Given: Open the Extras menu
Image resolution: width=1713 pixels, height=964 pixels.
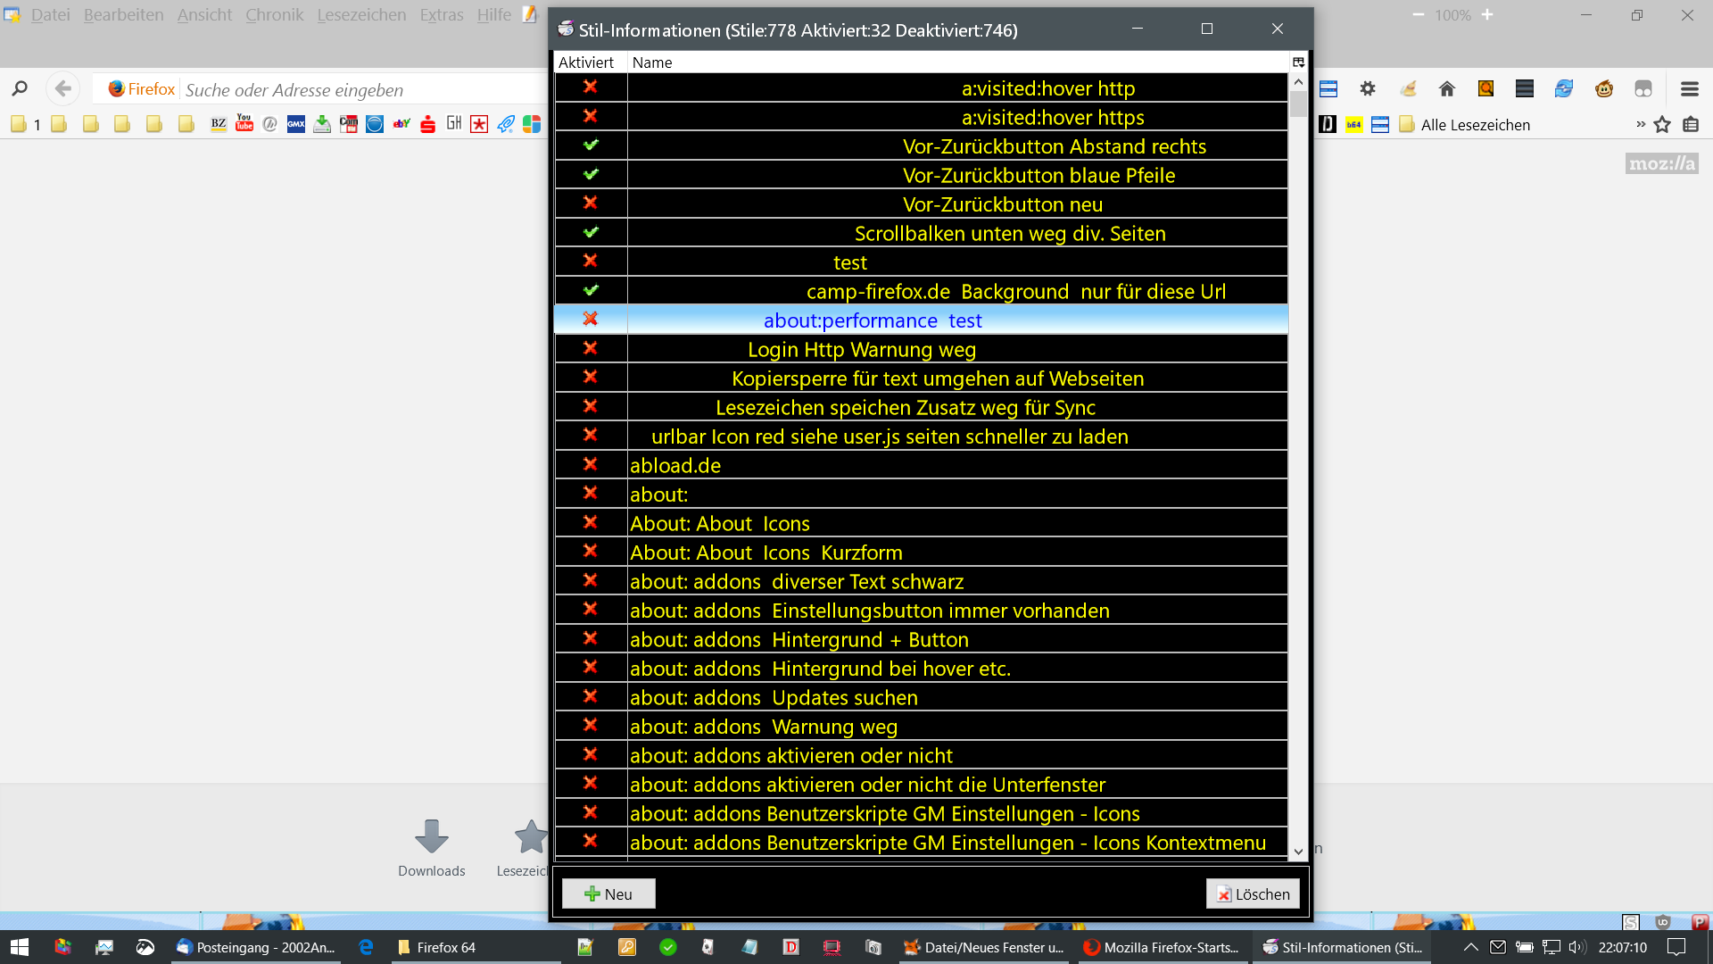Looking at the screenshot, I should click(x=442, y=15).
